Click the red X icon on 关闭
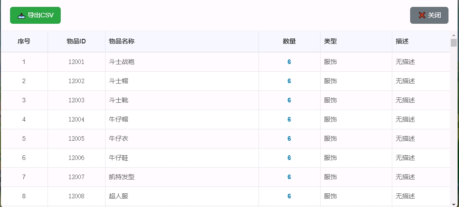Image resolution: width=459 pixels, height=207 pixels. (422, 15)
